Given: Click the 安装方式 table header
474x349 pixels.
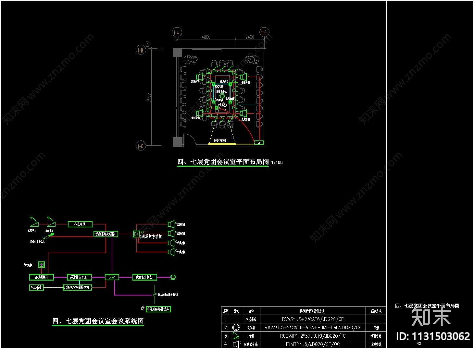Looking at the screenshot, I should pos(376,311).
